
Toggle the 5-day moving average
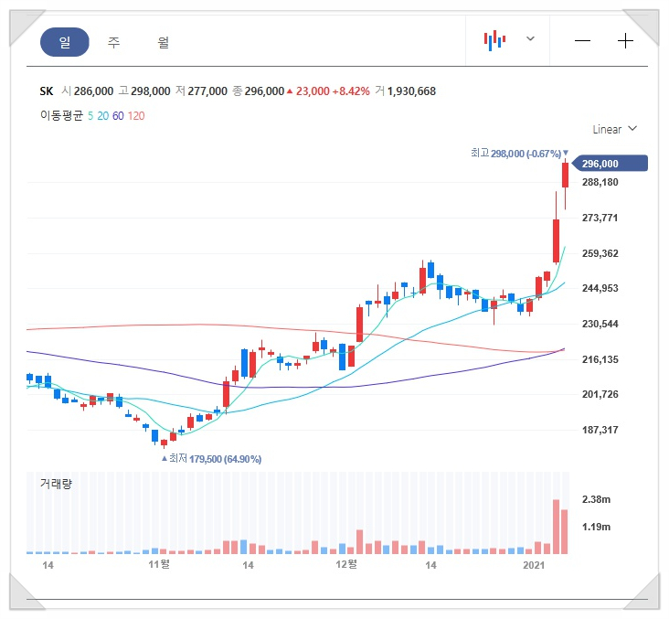point(90,116)
